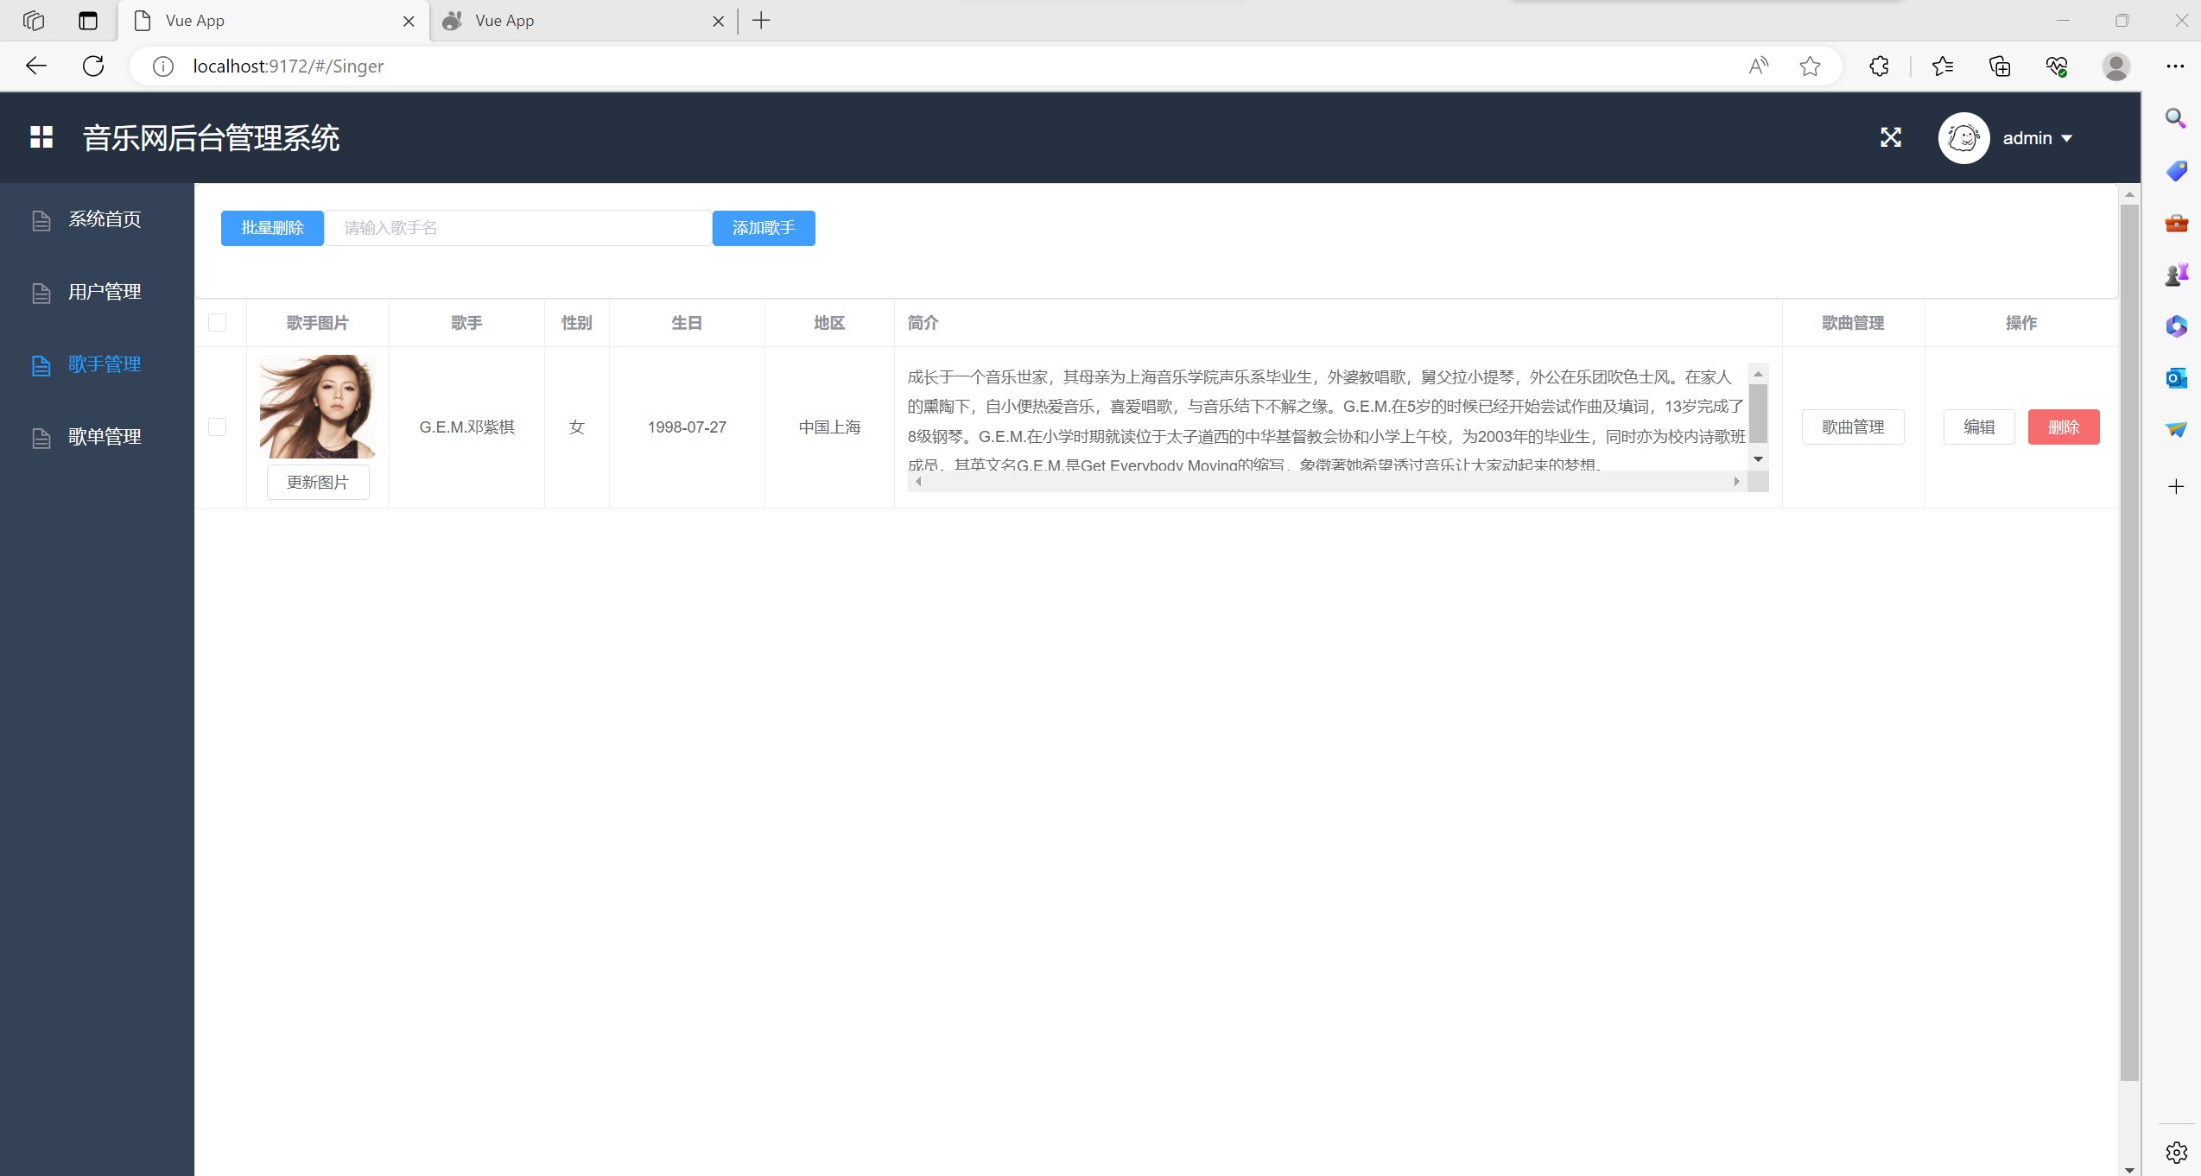Click the 中国上海 region cell
Screen dimensions: 2201x1176
[829, 427]
